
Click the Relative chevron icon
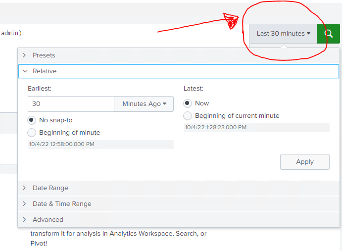(25, 71)
